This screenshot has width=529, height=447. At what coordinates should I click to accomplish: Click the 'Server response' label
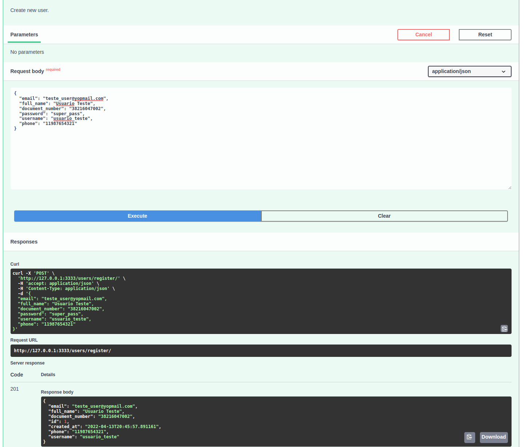(x=27, y=363)
